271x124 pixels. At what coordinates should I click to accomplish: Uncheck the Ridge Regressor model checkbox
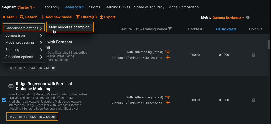(x=4, y=100)
